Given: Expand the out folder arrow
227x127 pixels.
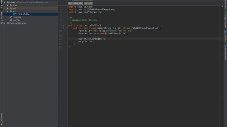Looking at the screenshot, I should coord(8,8).
